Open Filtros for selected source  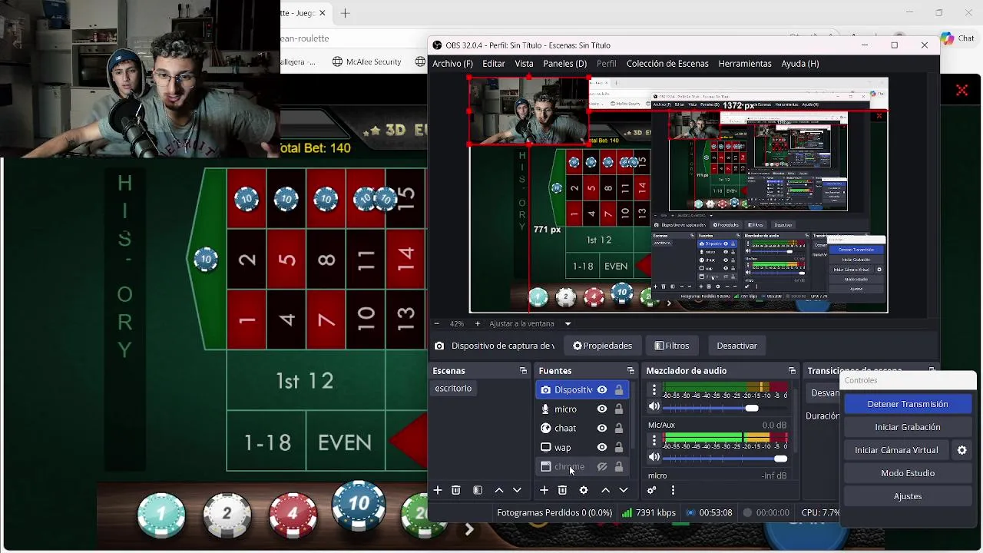pyautogui.click(x=672, y=346)
